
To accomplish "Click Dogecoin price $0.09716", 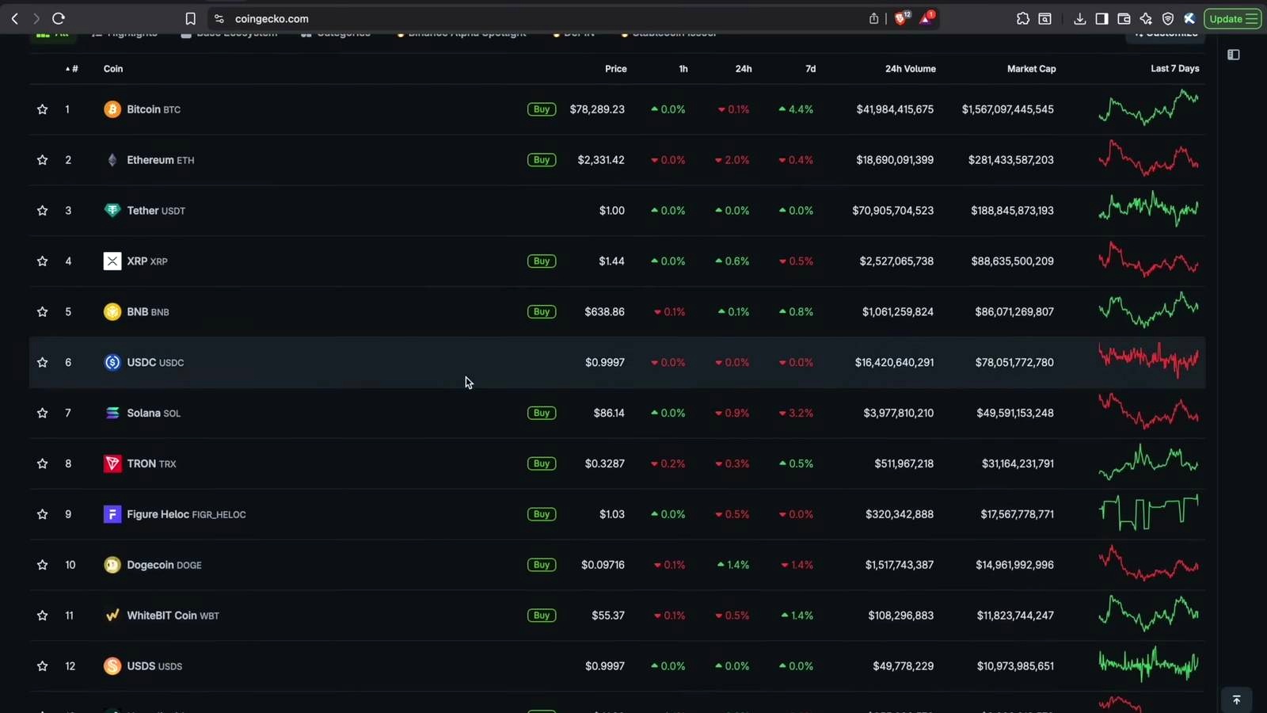I will (603, 565).
